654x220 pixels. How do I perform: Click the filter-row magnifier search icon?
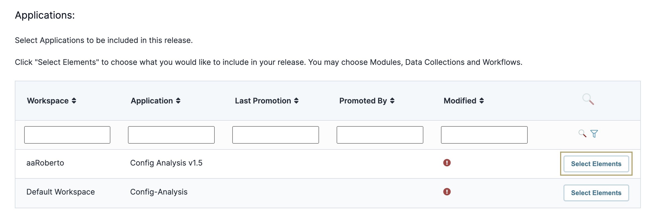(582, 134)
